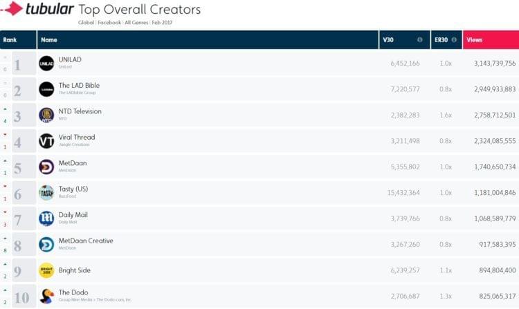Click the rank number 10 cell

tap(24, 297)
